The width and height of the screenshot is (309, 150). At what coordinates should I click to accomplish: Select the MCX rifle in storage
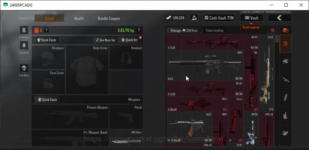[x=197, y=104]
